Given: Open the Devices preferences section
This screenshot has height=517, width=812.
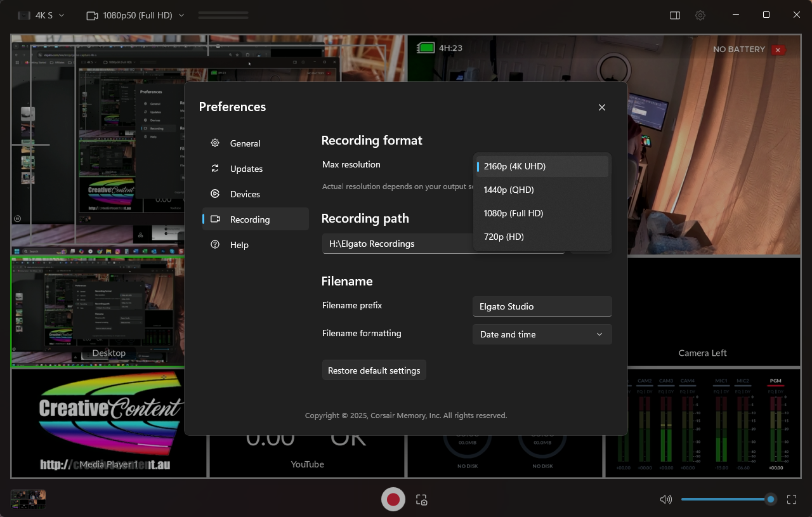Looking at the screenshot, I should coord(255,194).
